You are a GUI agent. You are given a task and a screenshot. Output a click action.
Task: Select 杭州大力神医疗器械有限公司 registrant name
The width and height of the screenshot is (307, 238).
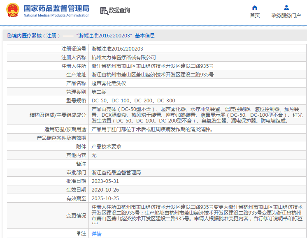click(x=123, y=57)
